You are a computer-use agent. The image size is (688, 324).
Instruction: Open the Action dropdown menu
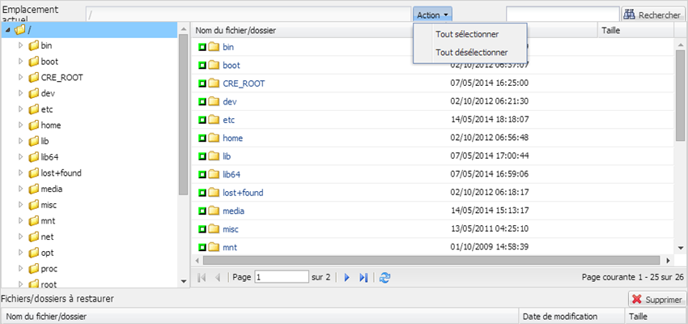click(x=432, y=15)
